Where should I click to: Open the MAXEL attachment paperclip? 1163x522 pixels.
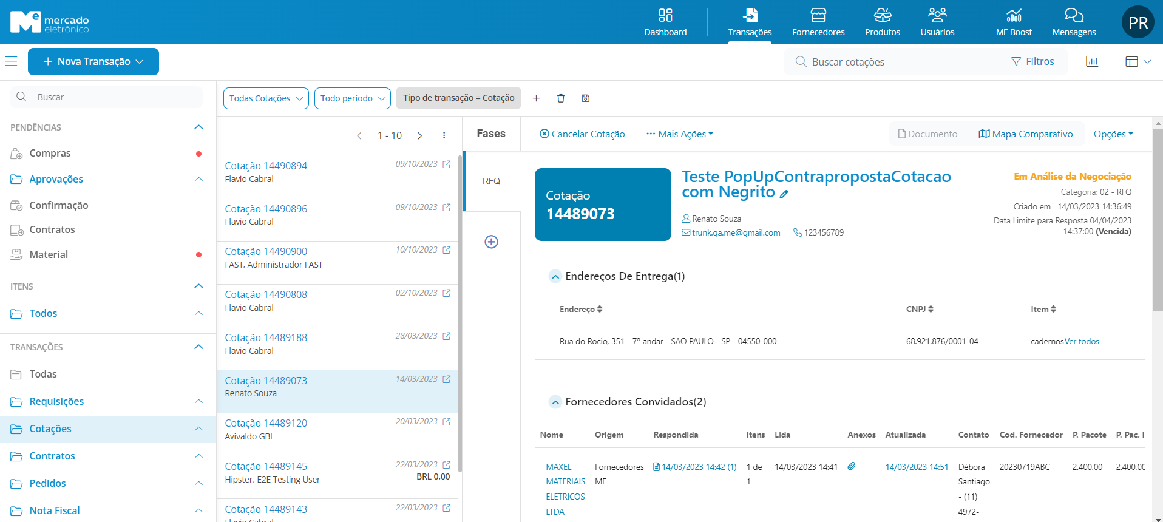pos(852,466)
